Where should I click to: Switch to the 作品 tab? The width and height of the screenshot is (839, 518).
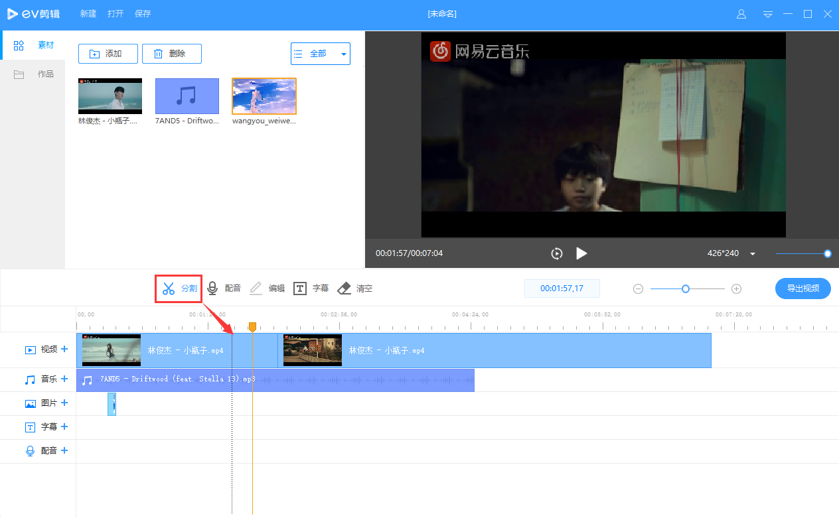[46, 74]
